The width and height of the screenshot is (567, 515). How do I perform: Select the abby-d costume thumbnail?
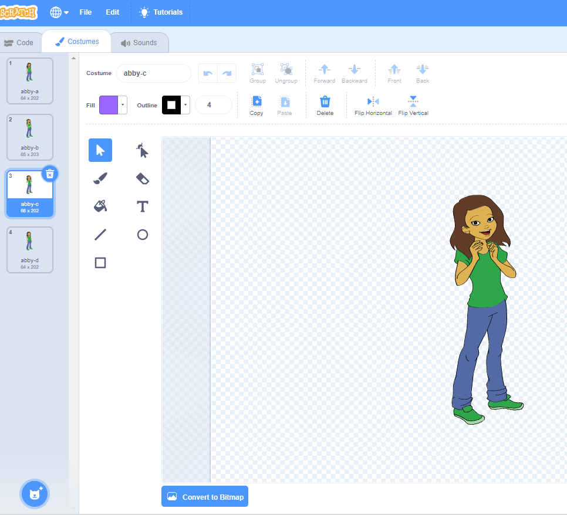tap(30, 250)
